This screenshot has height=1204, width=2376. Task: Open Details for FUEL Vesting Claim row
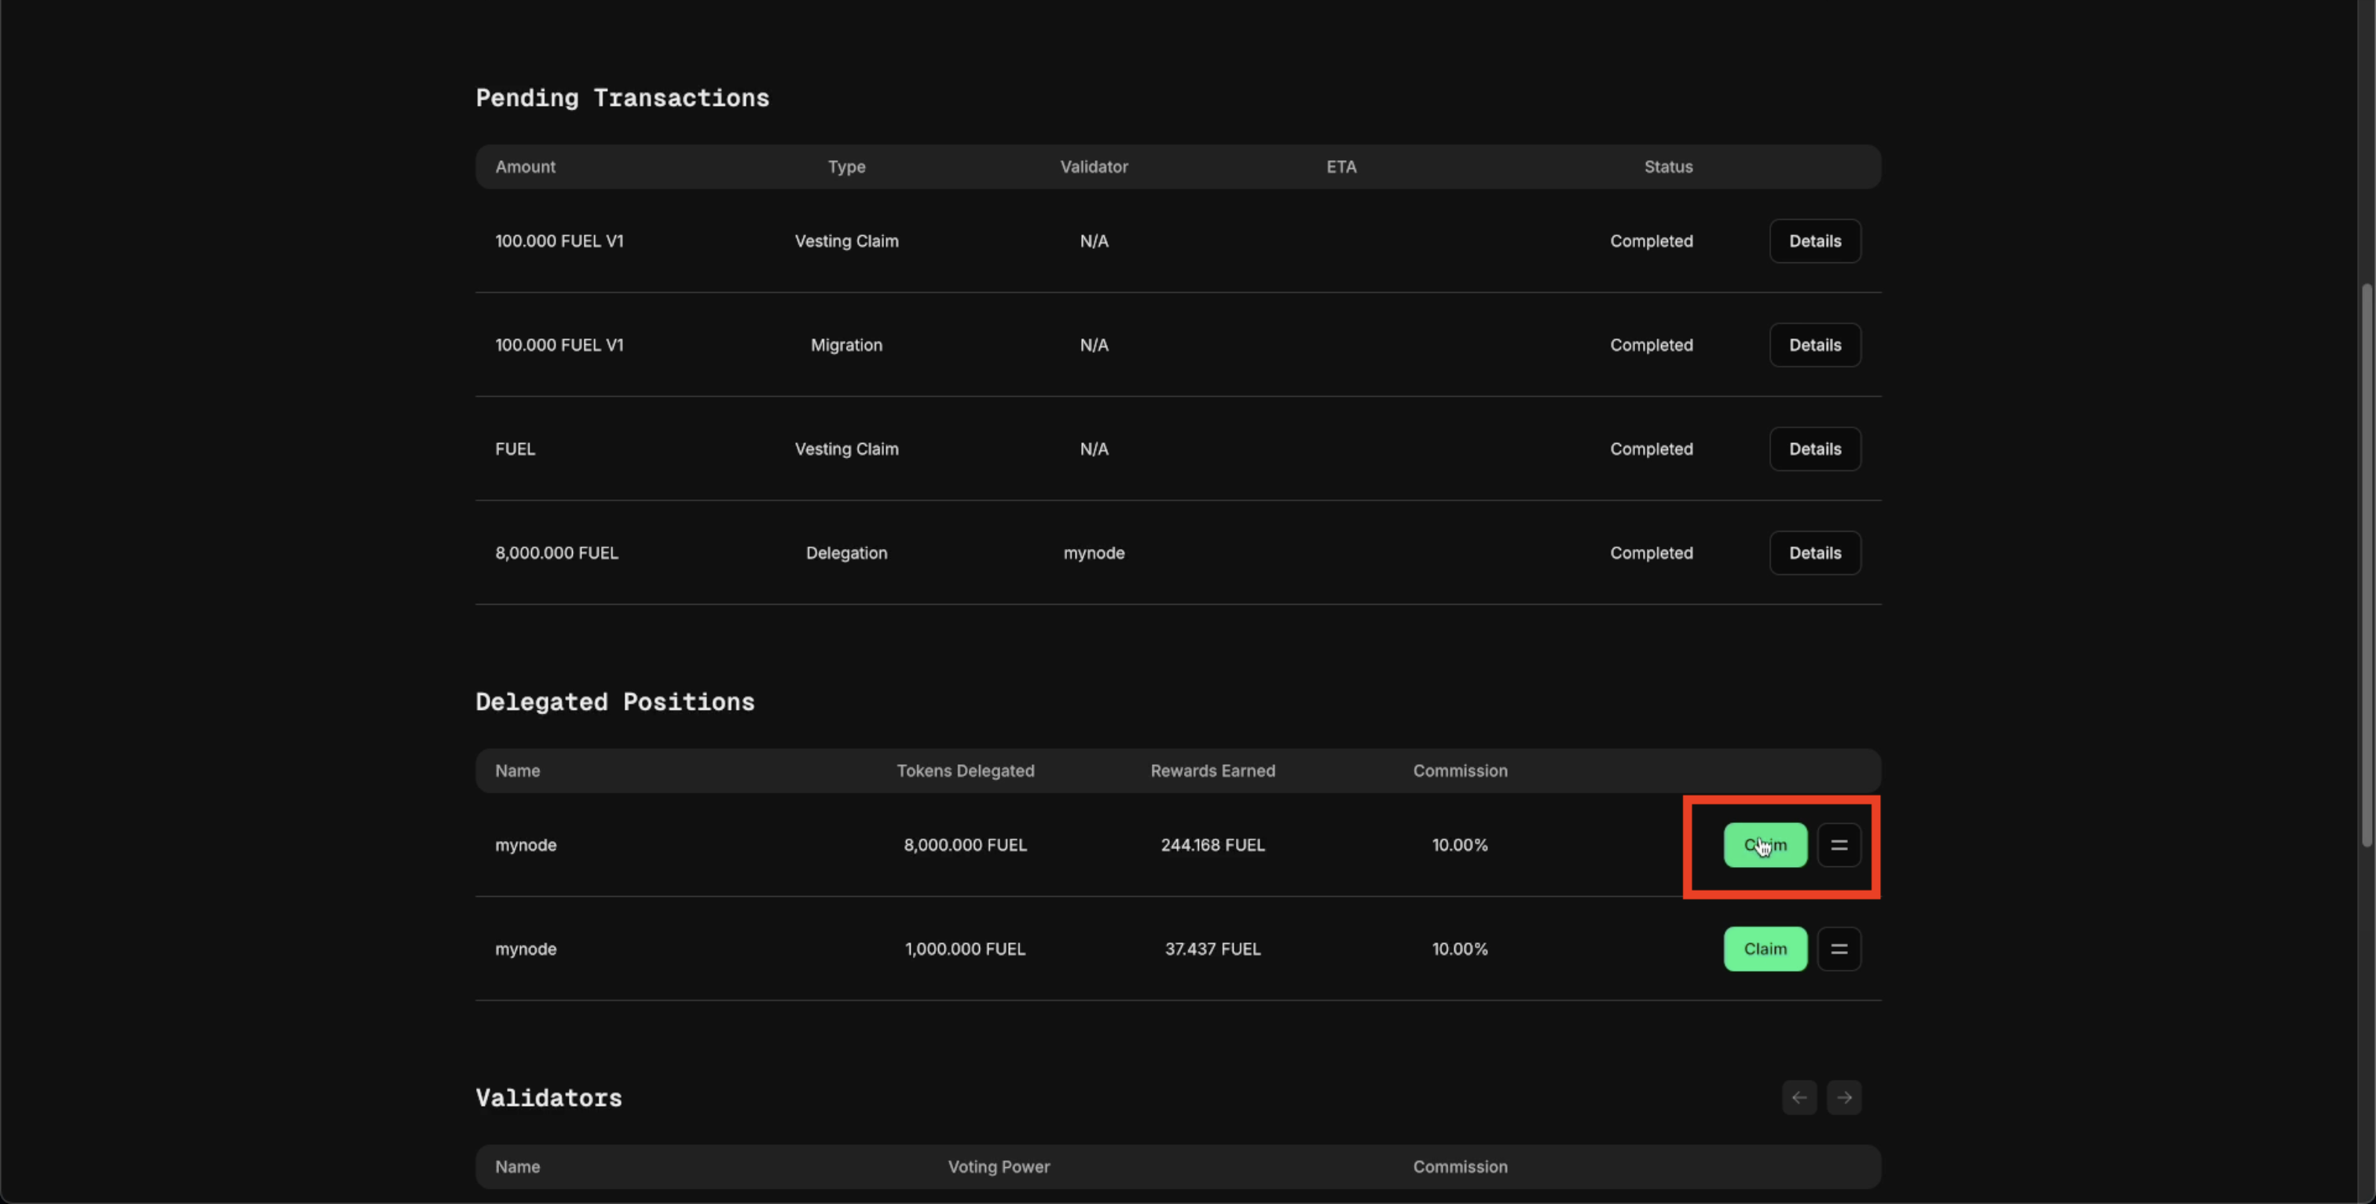tap(1814, 449)
